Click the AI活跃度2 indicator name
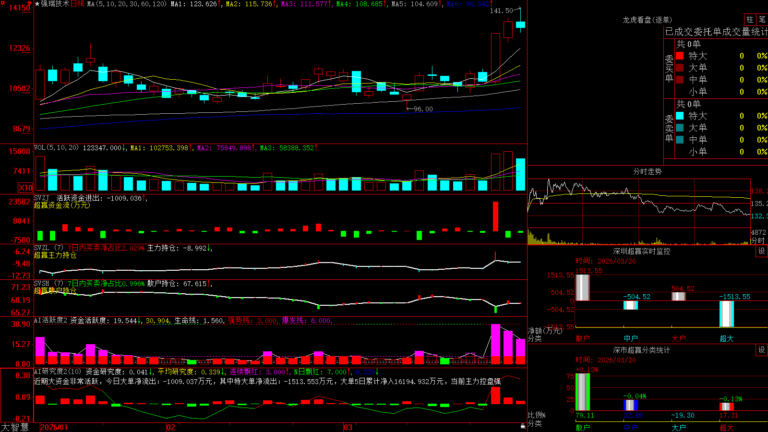Image resolution: width=768 pixels, height=432 pixels. pos(51,320)
